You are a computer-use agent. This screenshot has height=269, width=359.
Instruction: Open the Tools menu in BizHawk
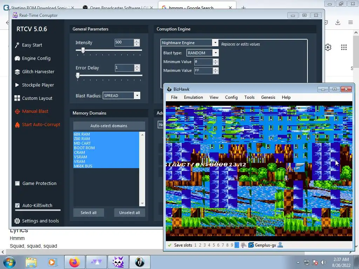click(x=249, y=97)
